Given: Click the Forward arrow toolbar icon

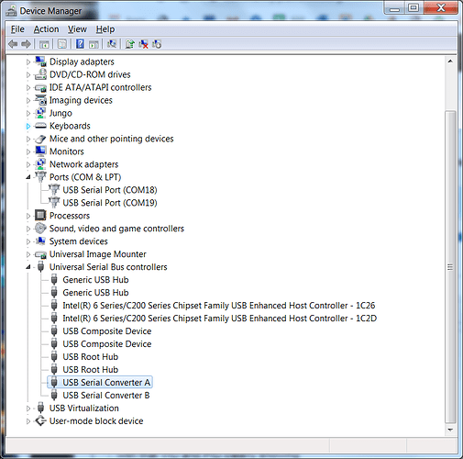Looking at the screenshot, I should [27, 44].
